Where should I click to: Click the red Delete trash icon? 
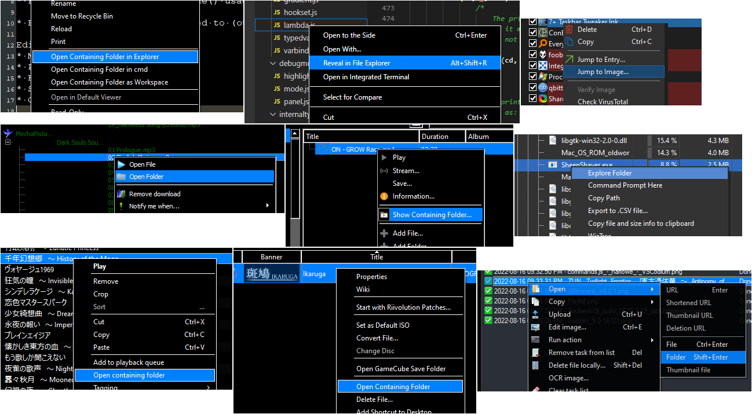point(570,29)
